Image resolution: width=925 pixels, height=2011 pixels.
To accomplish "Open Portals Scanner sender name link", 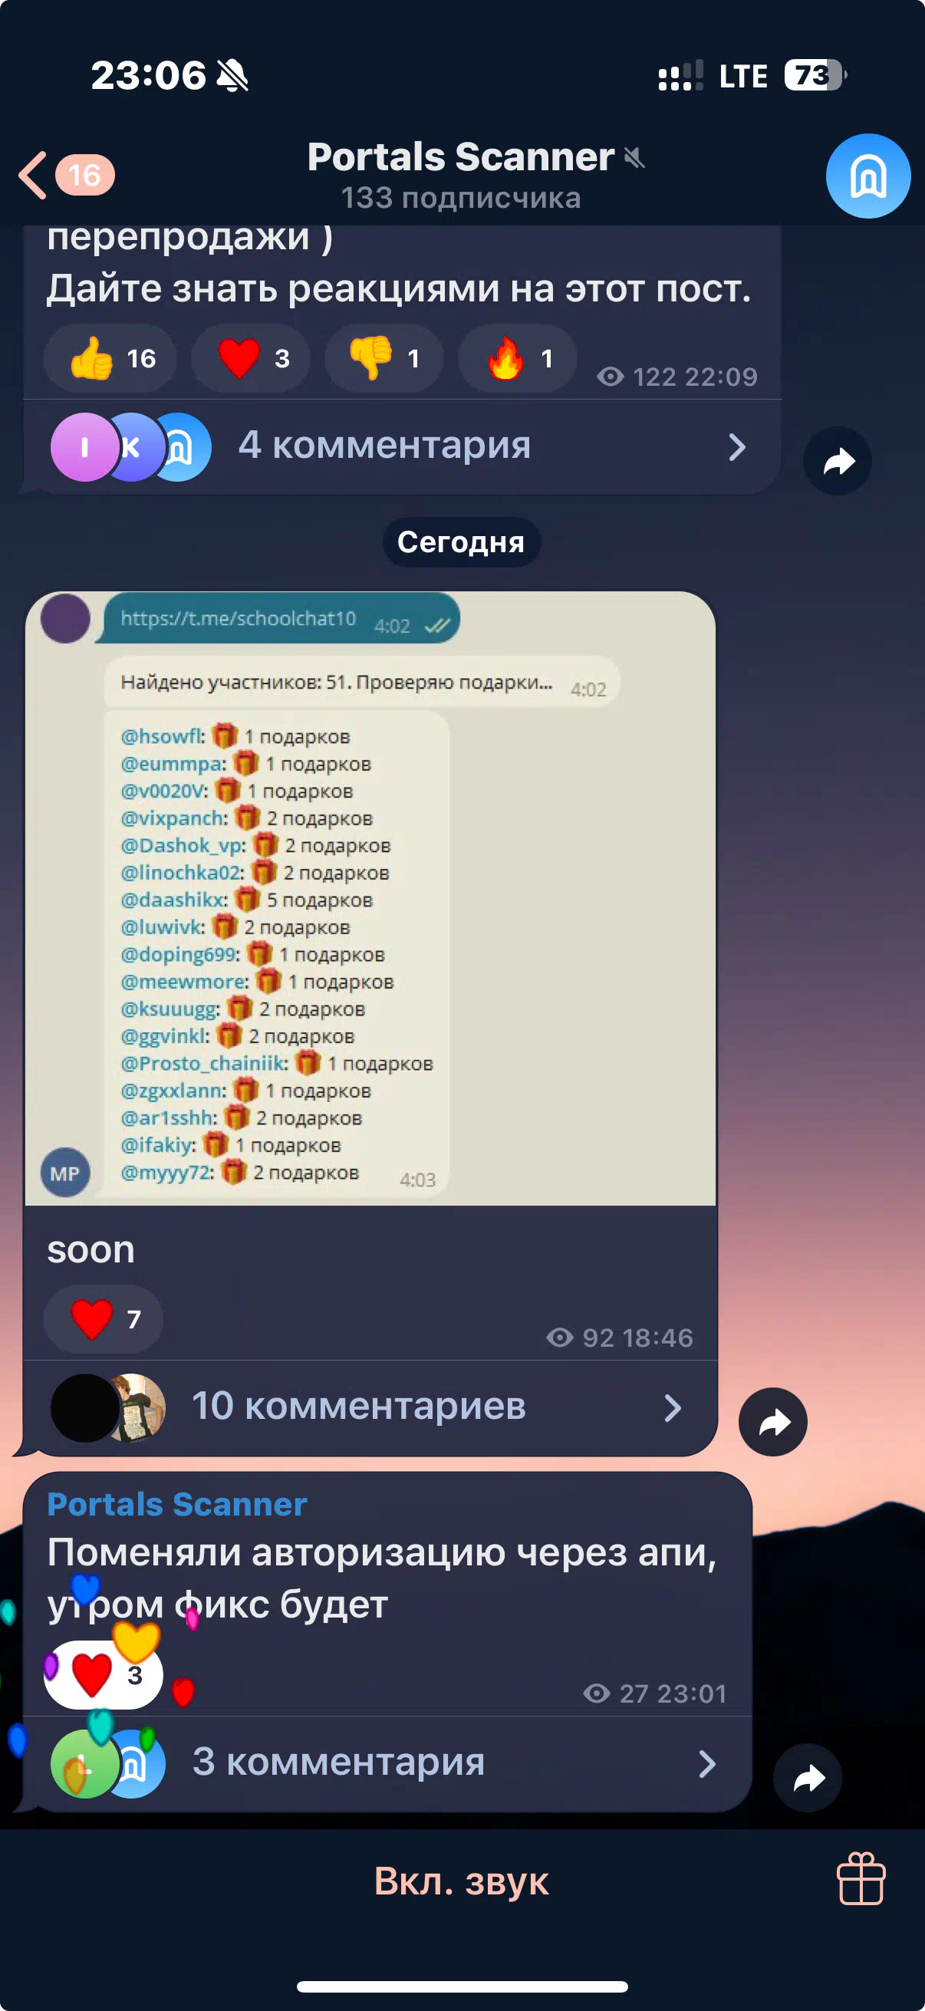I will (177, 1503).
